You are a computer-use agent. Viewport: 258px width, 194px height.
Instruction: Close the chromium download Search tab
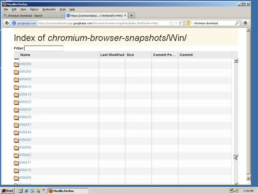[62, 15]
